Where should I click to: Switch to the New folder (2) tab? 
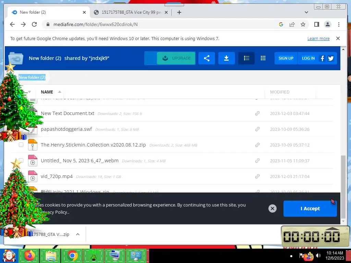point(49,12)
